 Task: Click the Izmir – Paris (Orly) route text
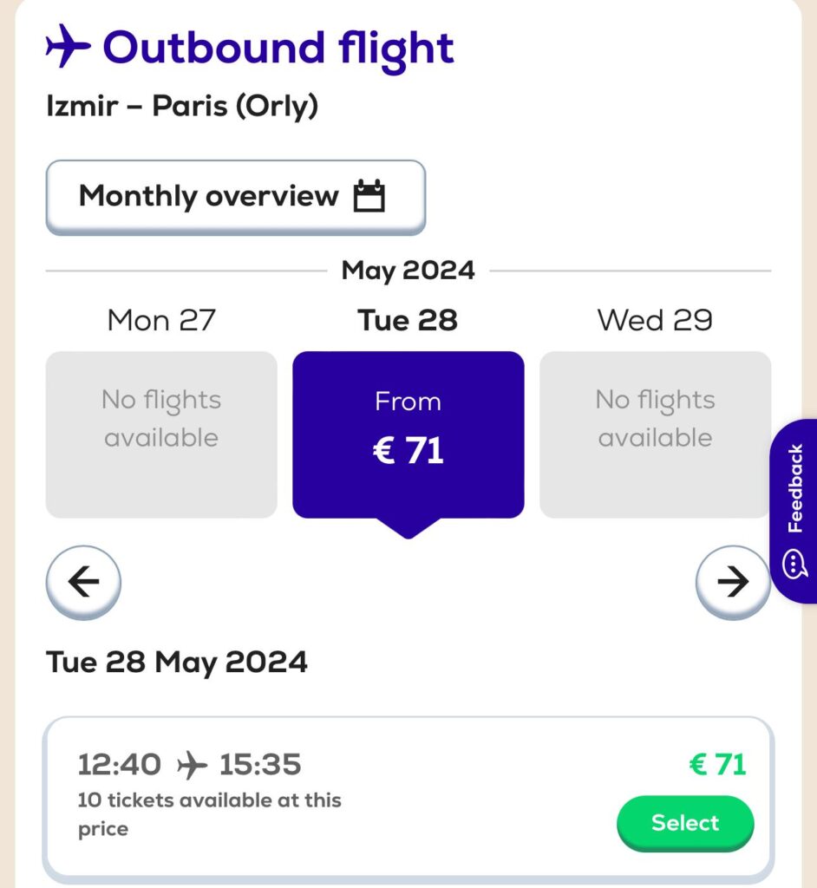182,106
